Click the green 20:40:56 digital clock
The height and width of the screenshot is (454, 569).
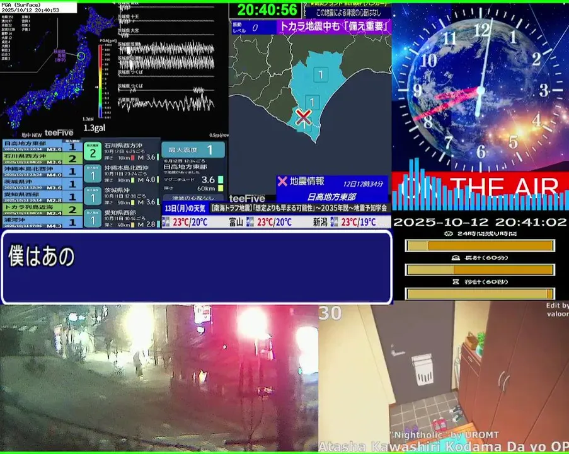pyautogui.click(x=267, y=10)
